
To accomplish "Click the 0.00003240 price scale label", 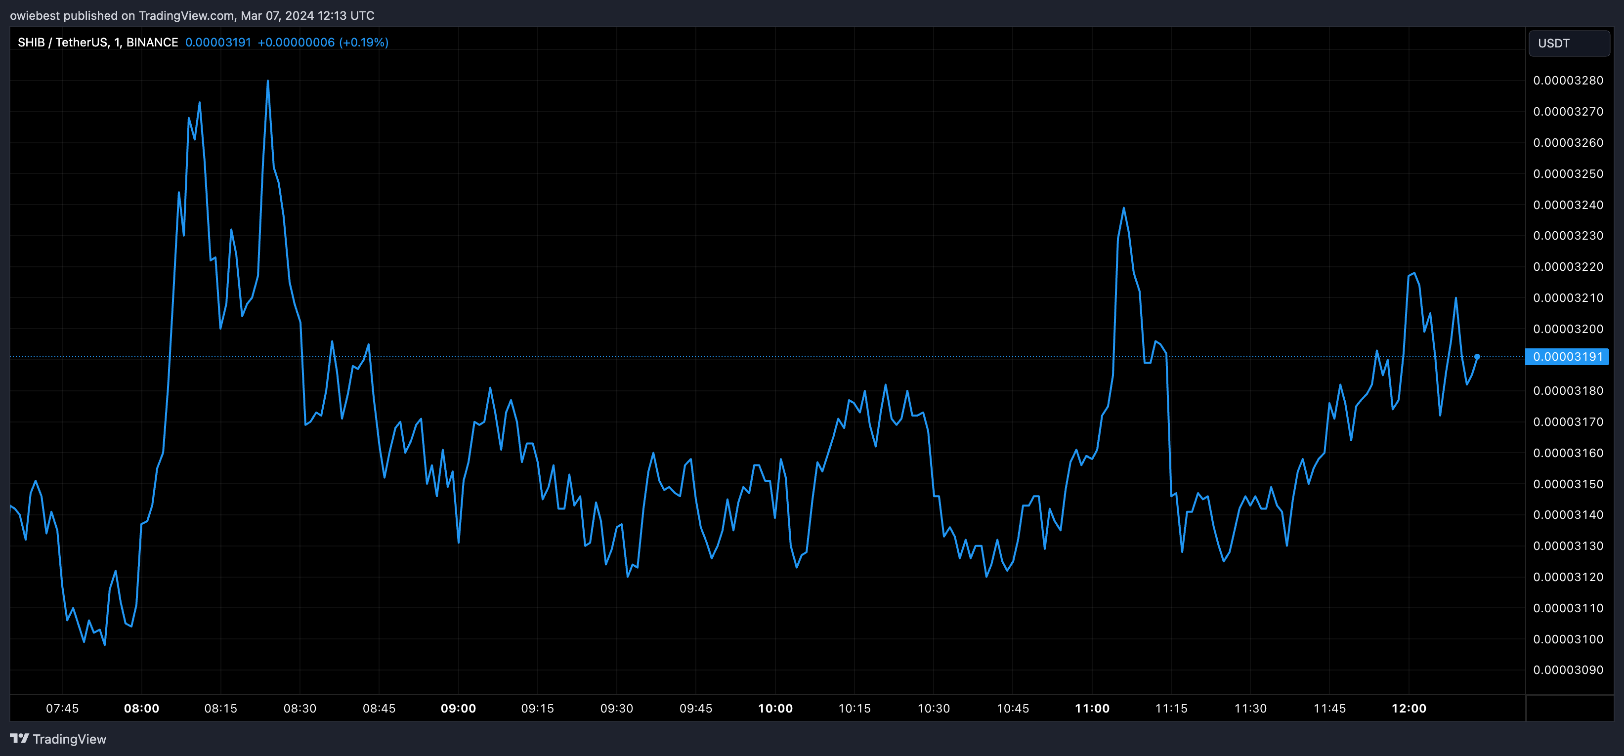I will [x=1568, y=205].
